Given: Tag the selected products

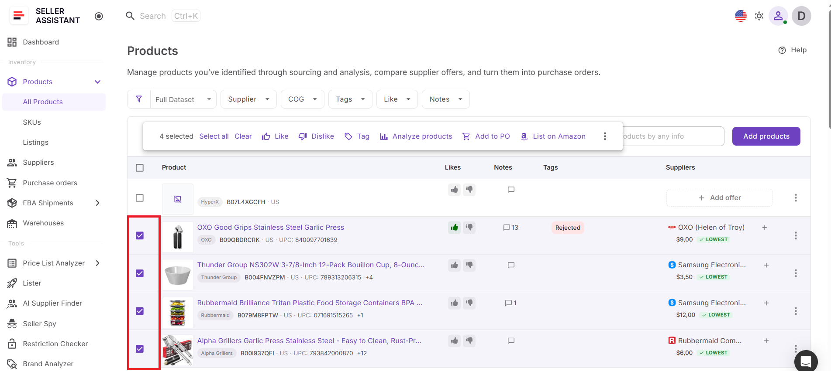Looking at the screenshot, I should click(357, 136).
